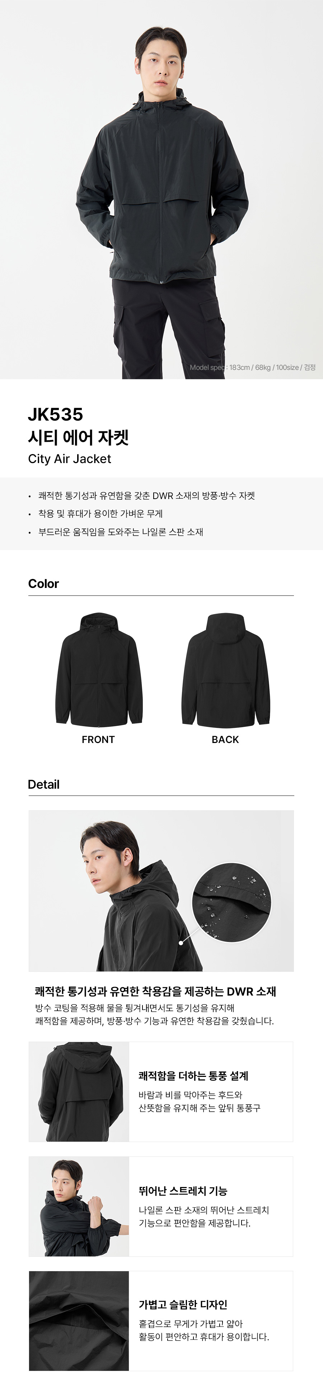Click the 가볍고 슬림한 디자인 heading
The width and height of the screenshot is (323, 1400).
[183, 1305]
